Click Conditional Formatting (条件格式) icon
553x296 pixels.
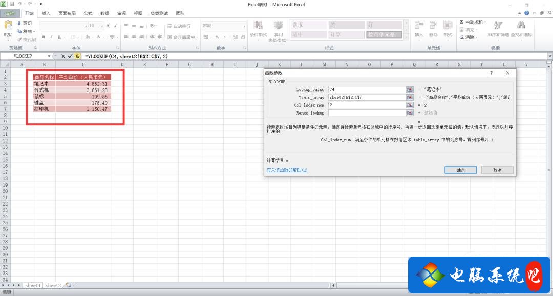258,25
